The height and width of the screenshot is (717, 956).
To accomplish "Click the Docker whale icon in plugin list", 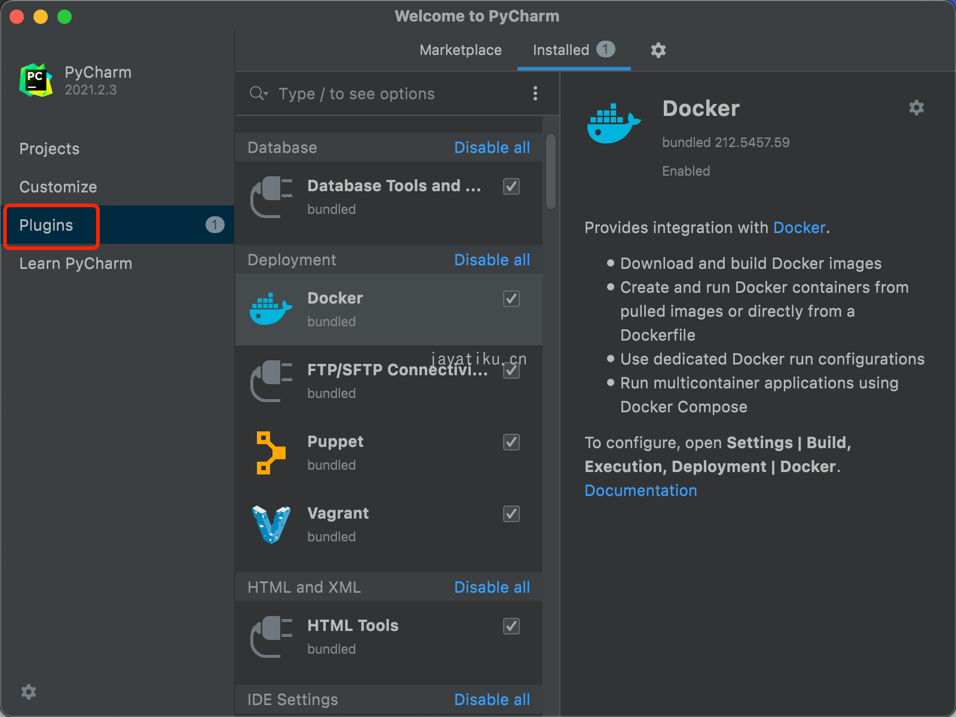I will pos(271,309).
